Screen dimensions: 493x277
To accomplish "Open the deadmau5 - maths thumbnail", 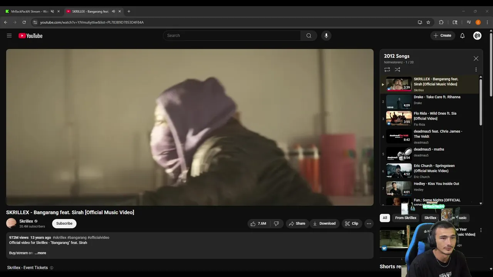I will tap(399, 154).
